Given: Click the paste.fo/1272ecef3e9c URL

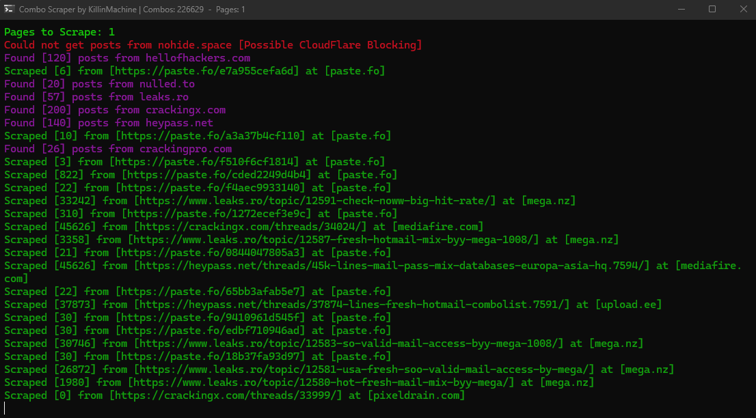Looking at the screenshot, I should (x=217, y=214).
